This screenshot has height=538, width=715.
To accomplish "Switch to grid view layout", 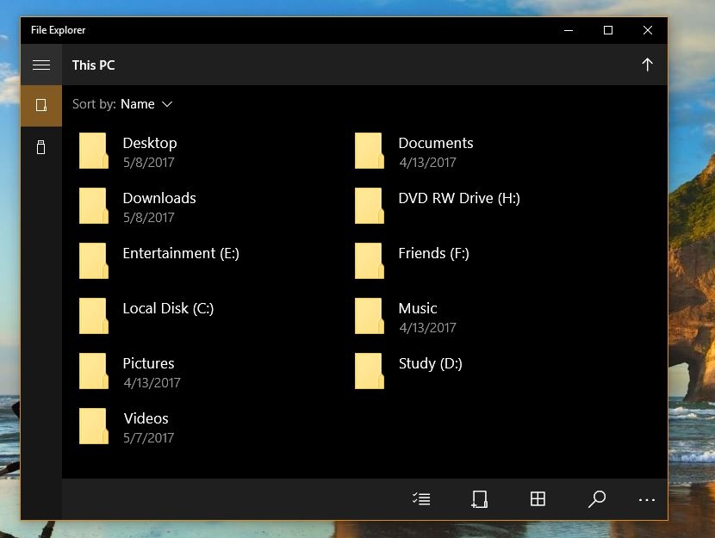I will point(538,498).
